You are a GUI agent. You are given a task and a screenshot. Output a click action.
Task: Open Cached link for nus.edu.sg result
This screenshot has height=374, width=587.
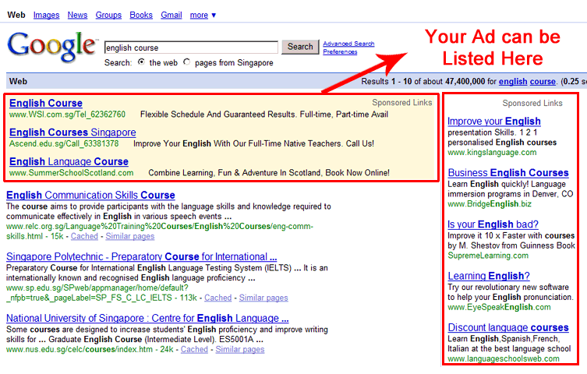pyautogui.click(x=194, y=349)
